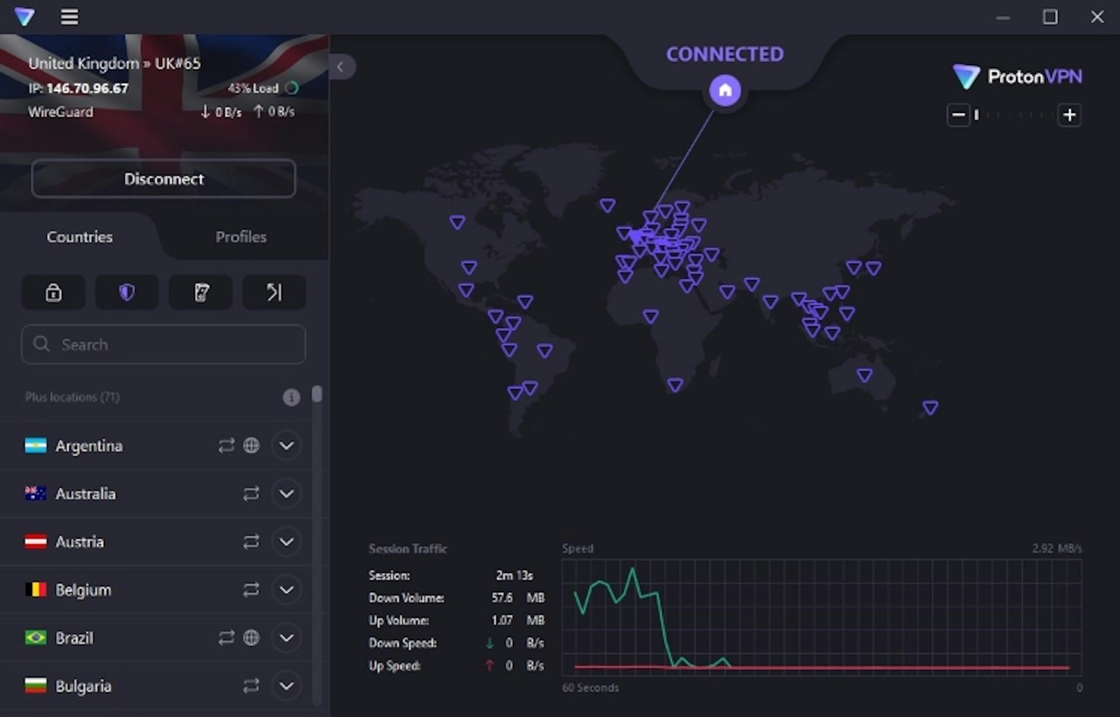
Task: Click the Disconnect button
Action: (163, 179)
